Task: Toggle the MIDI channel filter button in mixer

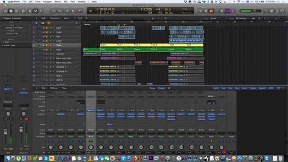Action: [x=271, y=88]
